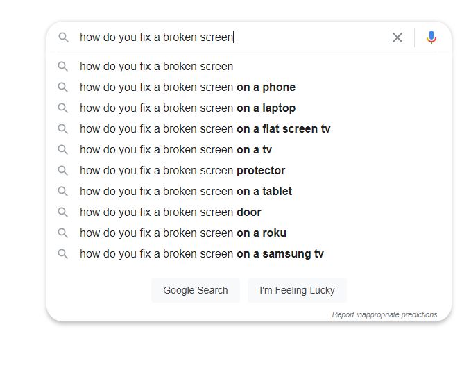Screen dimensions: 471x370
Task: Click magnifier icon beside 'door' suggestion
Action: (x=63, y=212)
